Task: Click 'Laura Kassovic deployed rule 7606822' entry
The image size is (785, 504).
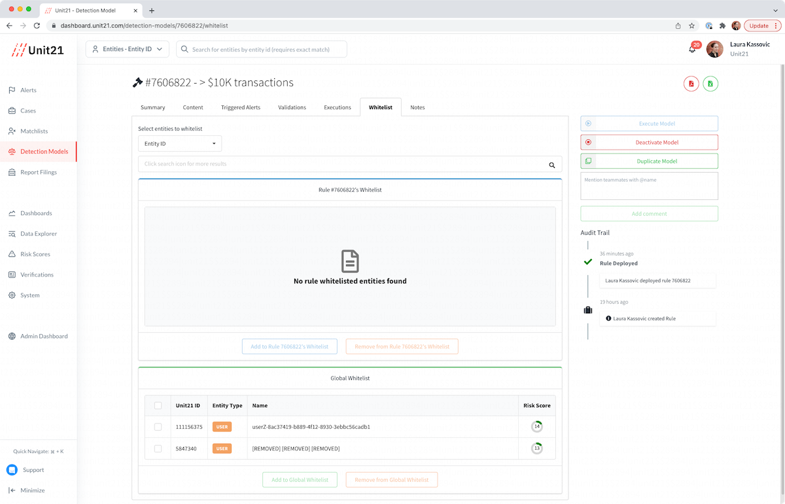Action: (x=657, y=280)
